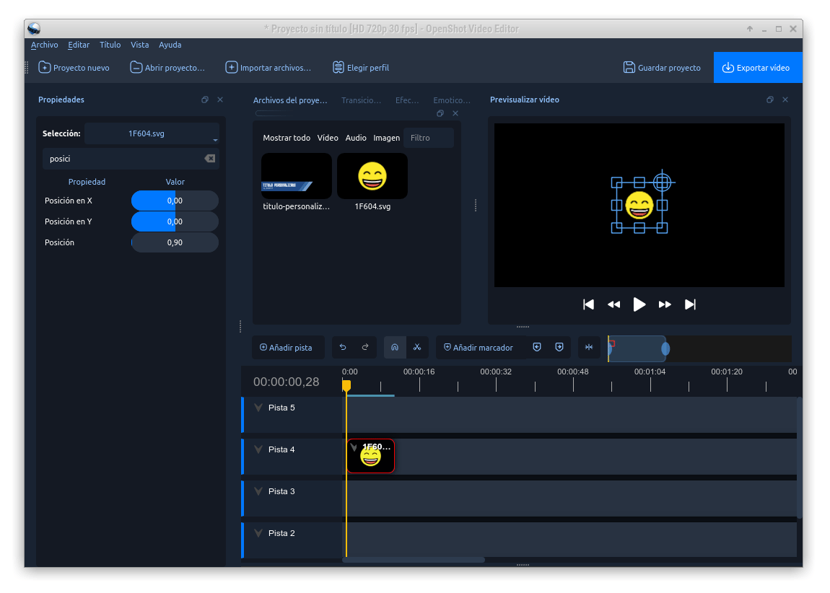Jump to previous marker icon
Viewport: 830px width, 593px height.
point(537,348)
